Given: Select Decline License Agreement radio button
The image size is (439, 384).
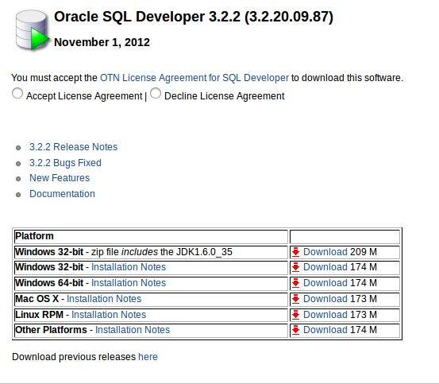Looking at the screenshot, I should [x=156, y=93].
